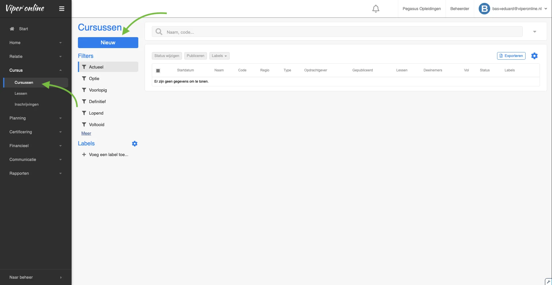Go to Inschrijvingen menu item

(x=26, y=105)
